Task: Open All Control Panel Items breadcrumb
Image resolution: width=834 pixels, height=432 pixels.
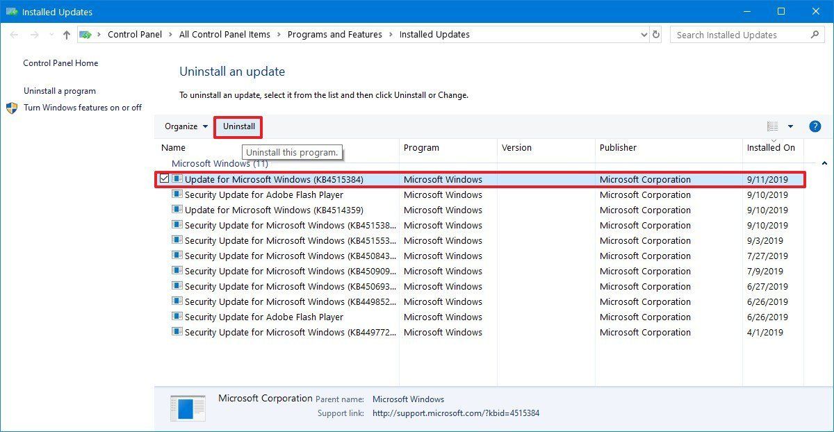Action: point(224,34)
